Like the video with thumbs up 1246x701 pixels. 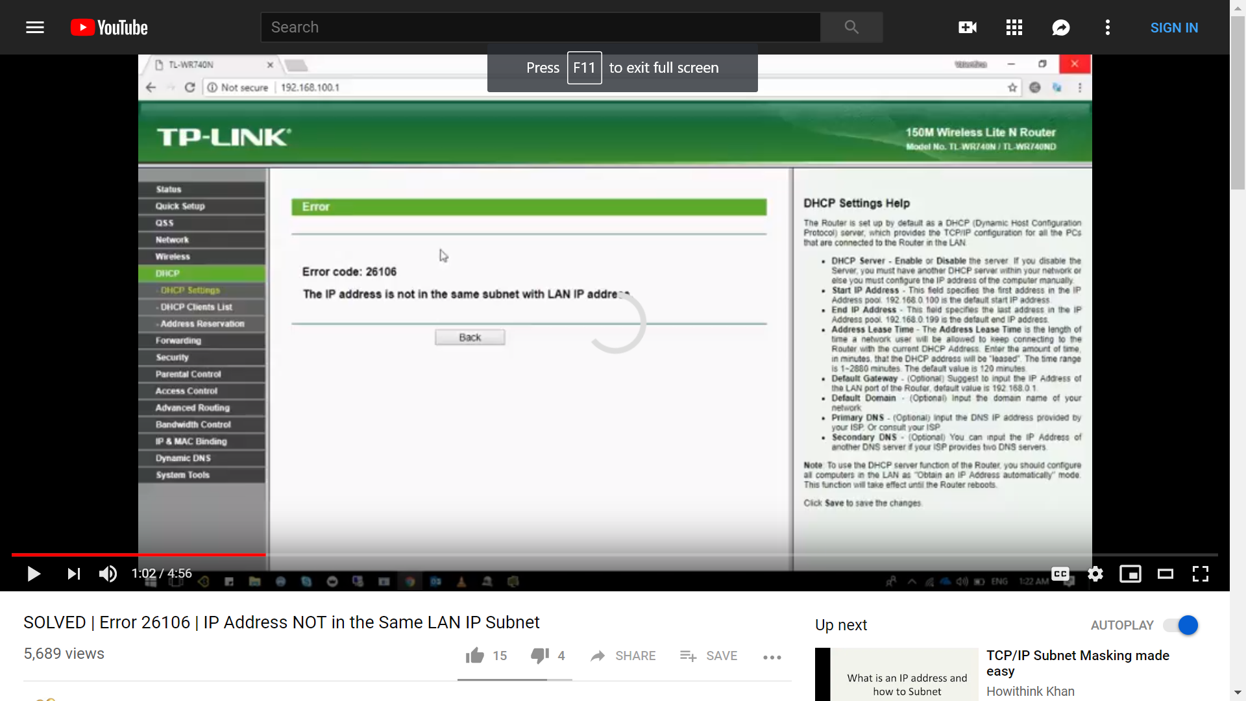pos(475,656)
